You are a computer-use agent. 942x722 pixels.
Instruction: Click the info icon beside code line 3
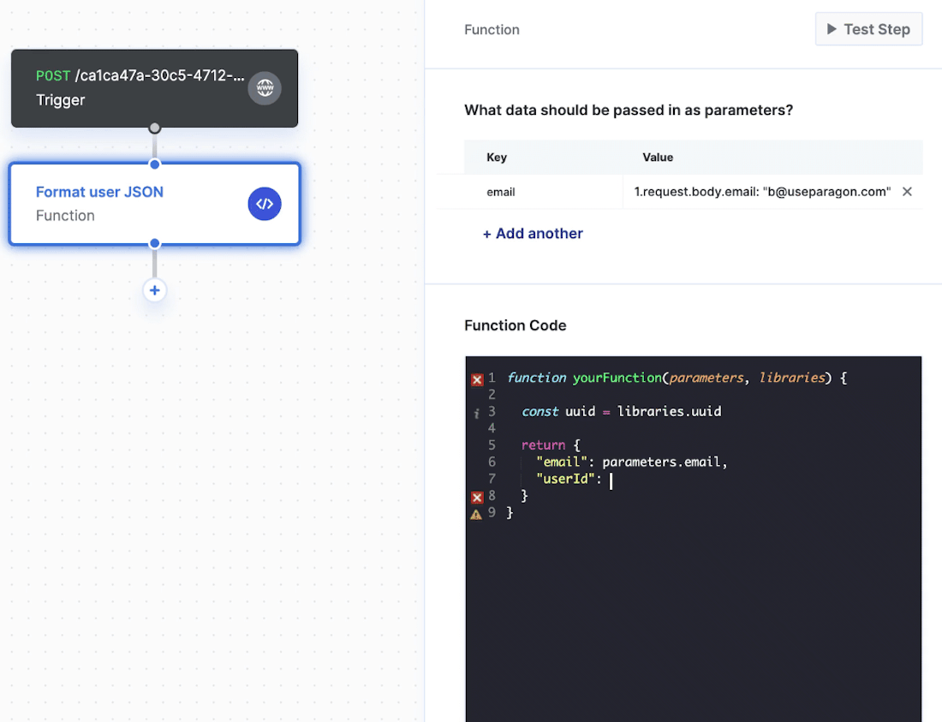tap(478, 412)
